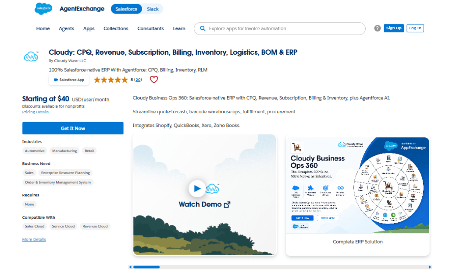Viewport: 449px width, 280px height.
Task: Click the Cloudy Wave app logo
Action: [31, 56]
